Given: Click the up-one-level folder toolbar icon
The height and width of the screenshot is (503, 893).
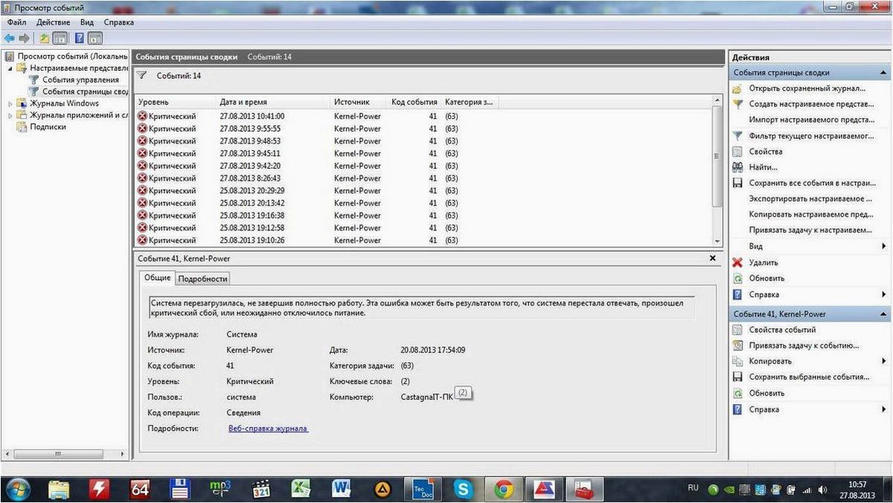Looking at the screenshot, I should coord(45,38).
